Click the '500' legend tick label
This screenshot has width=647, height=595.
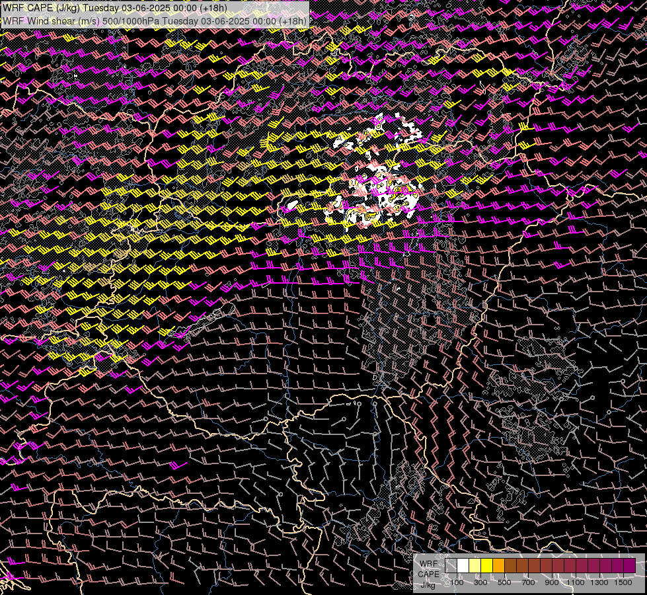pos(504,582)
